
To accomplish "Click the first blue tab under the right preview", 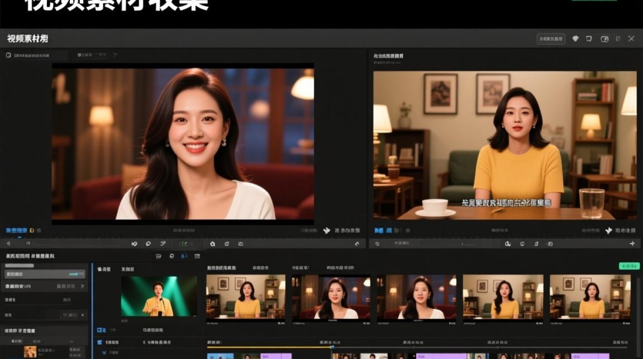I will coord(378,230).
